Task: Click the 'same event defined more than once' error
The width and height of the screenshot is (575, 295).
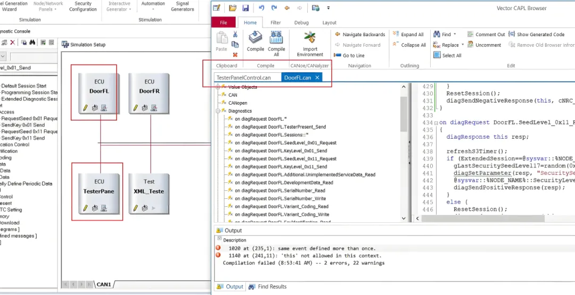Action: point(302,248)
